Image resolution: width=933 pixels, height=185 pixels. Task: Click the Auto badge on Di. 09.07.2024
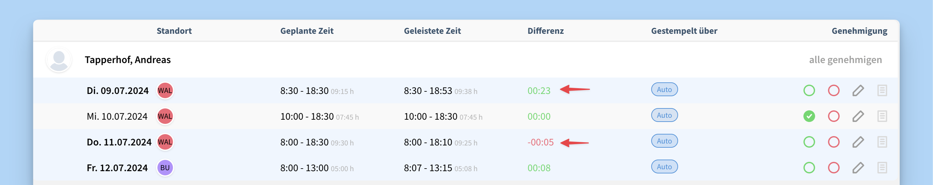click(x=664, y=89)
